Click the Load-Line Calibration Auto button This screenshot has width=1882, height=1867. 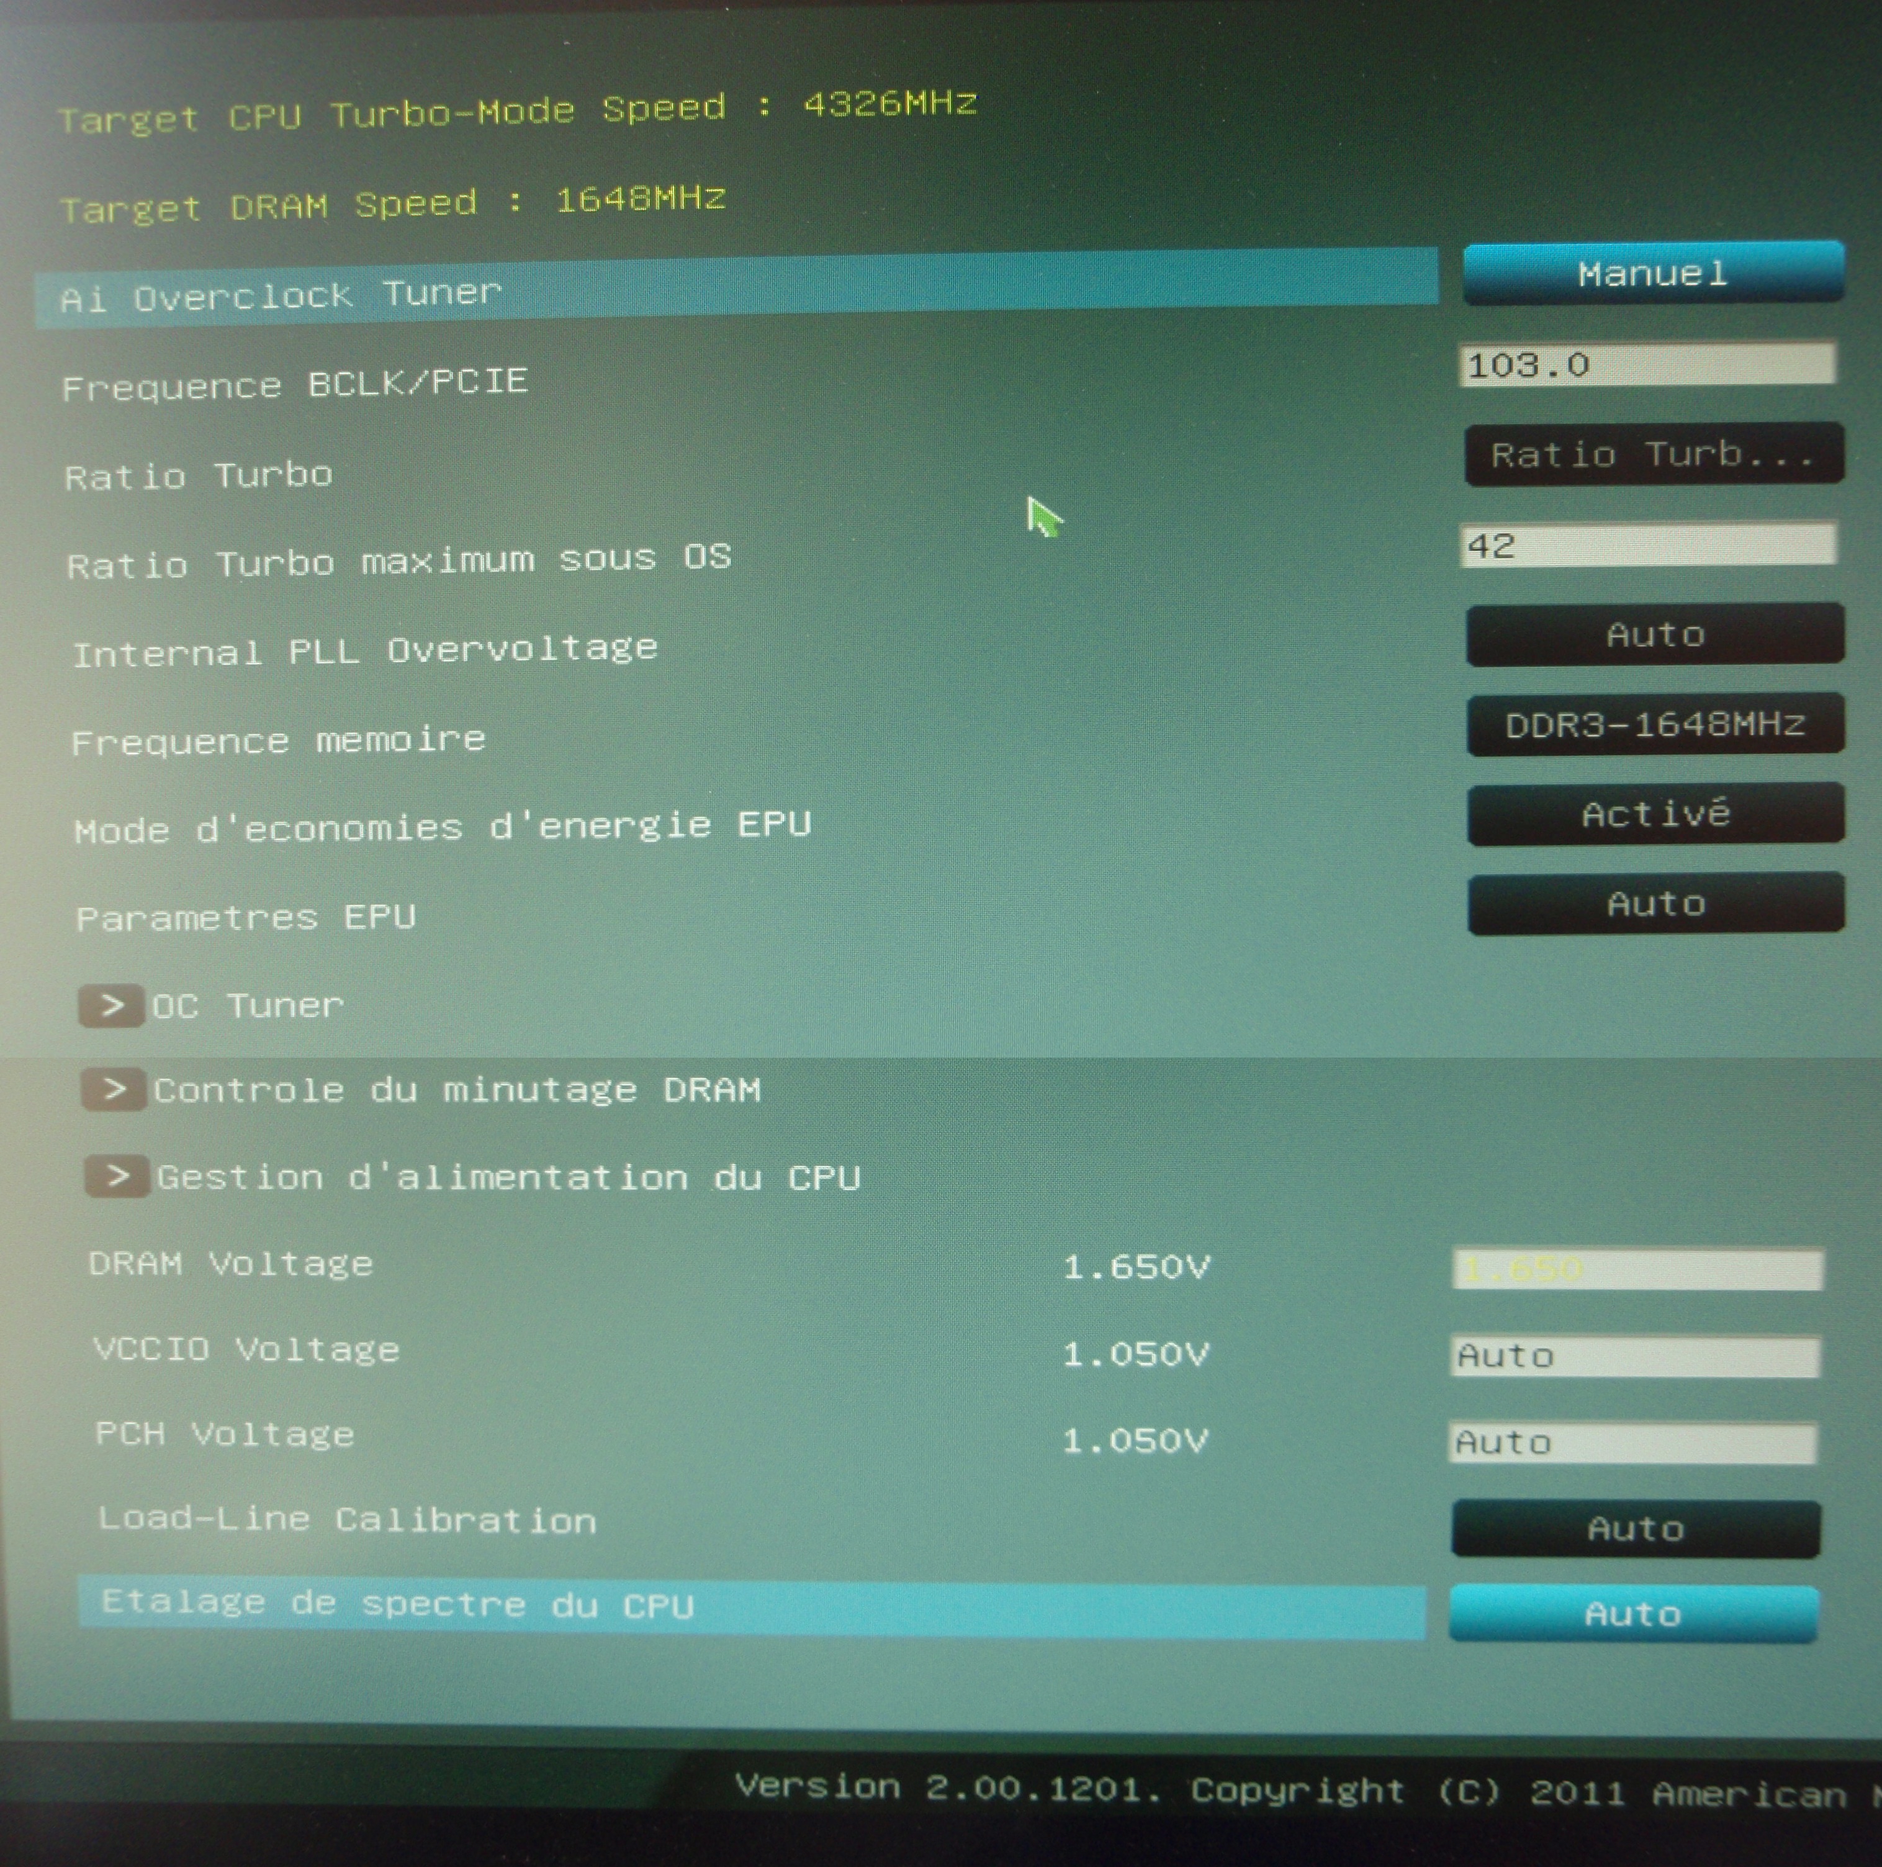pos(1634,1528)
